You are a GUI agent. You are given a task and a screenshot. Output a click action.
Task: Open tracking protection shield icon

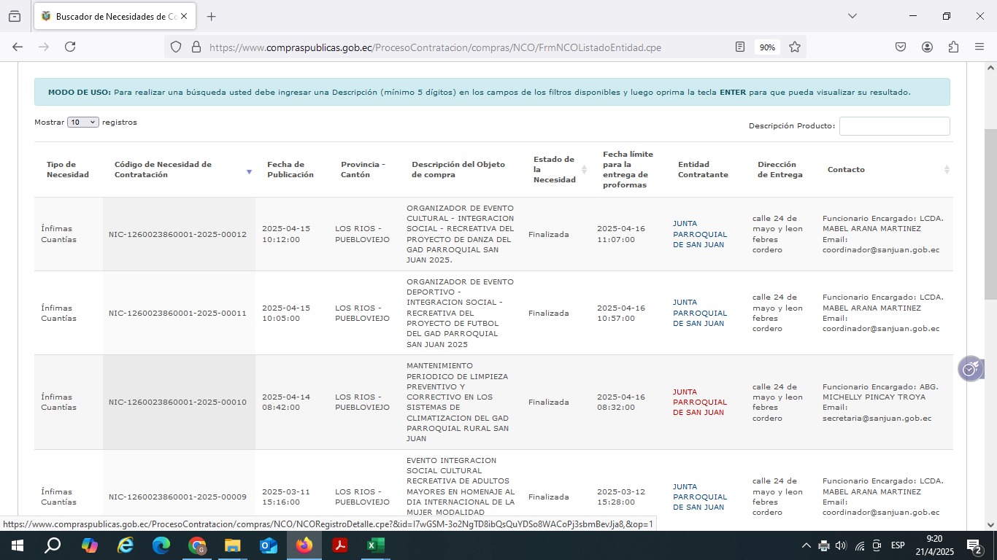pos(176,47)
